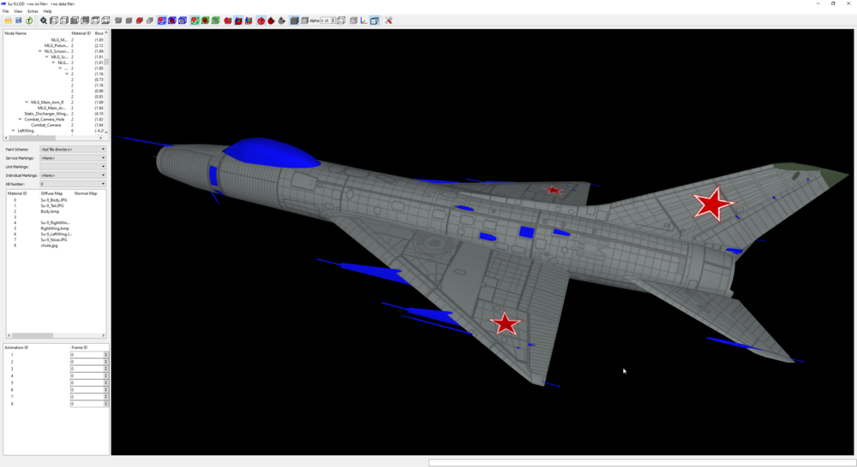
Task: Open the View menu
Action: click(x=18, y=11)
